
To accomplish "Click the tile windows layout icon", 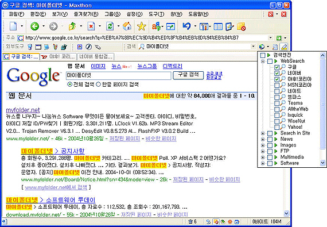I will pos(204,26).
